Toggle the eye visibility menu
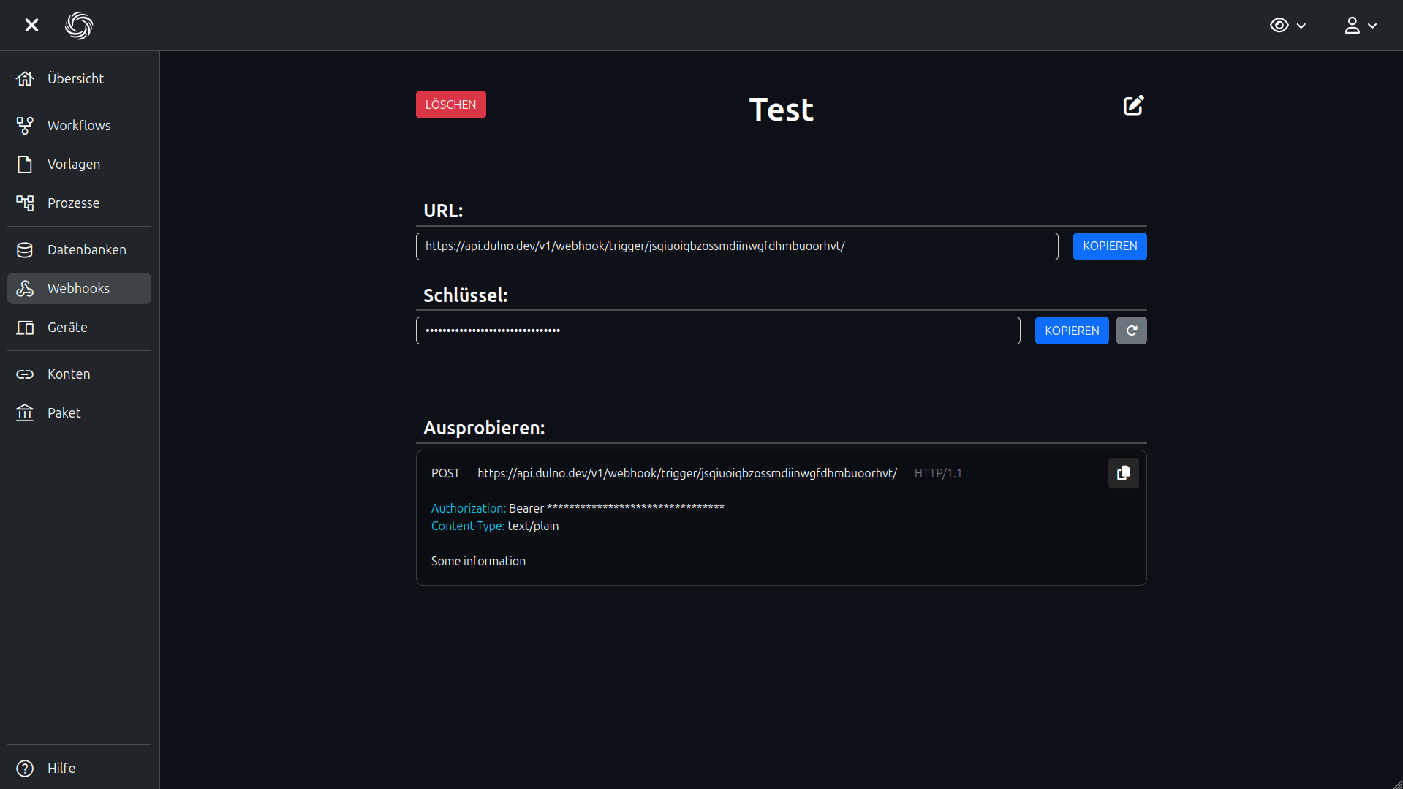The height and width of the screenshot is (789, 1403). (1287, 26)
